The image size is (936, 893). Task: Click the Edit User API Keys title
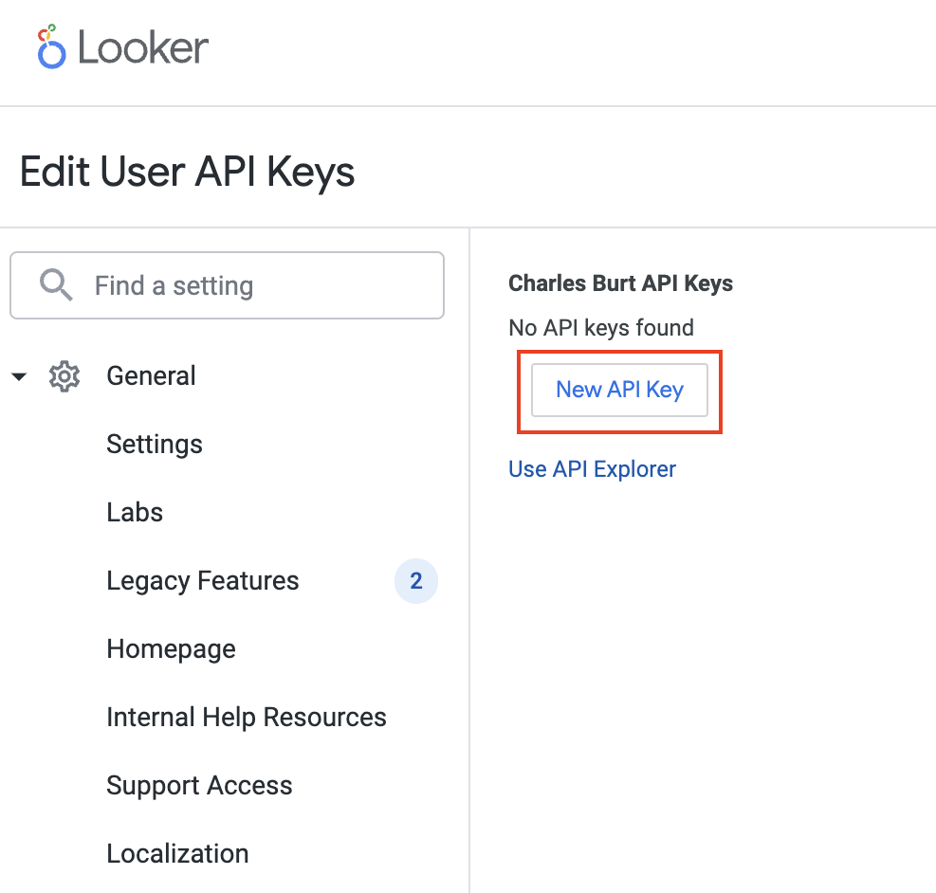pyautogui.click(x=187, y=172)
